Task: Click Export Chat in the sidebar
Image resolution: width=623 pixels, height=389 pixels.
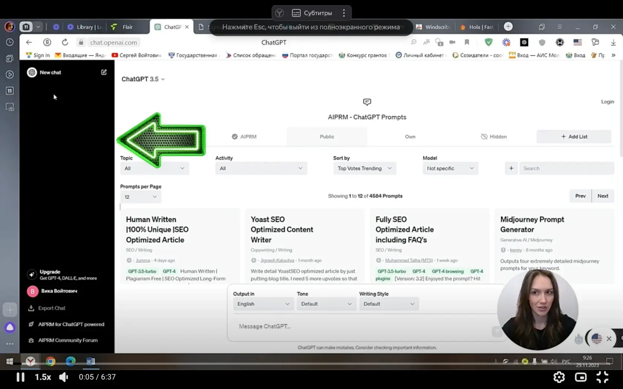Action: click(47, 308)
